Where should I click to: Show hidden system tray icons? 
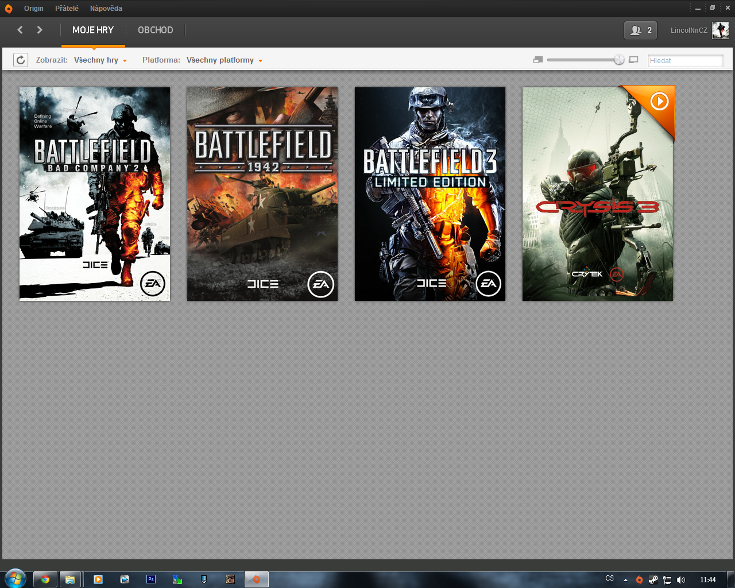coord(625,580)
